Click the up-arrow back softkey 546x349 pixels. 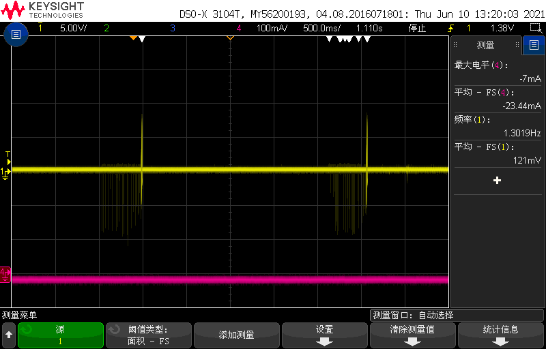pyautogui.click(x=9, y=335)
